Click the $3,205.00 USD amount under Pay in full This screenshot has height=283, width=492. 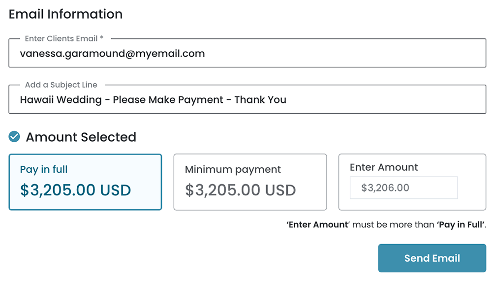coord(75,190)
